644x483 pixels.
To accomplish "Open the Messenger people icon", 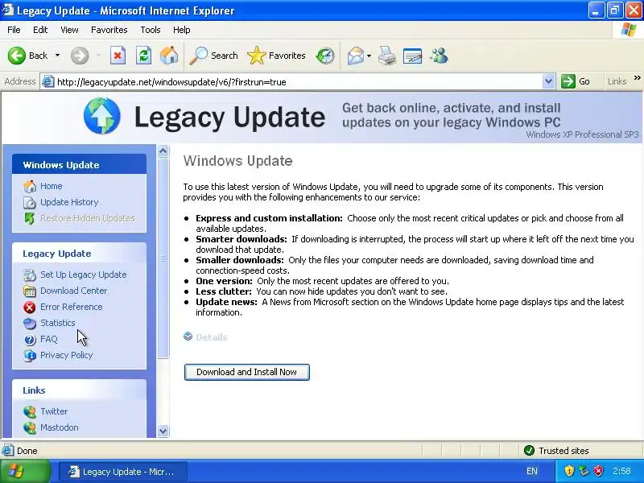I will 439,56.
